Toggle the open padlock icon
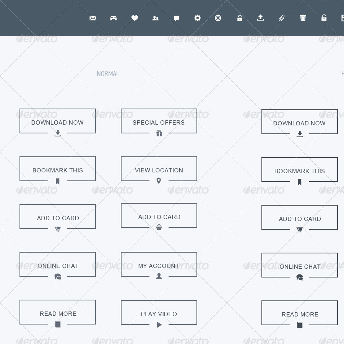 click(324, 18)
